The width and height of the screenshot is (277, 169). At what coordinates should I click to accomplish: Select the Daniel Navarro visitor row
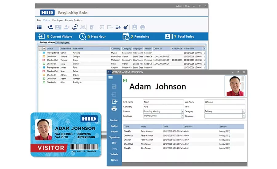[x=122, y=53]
